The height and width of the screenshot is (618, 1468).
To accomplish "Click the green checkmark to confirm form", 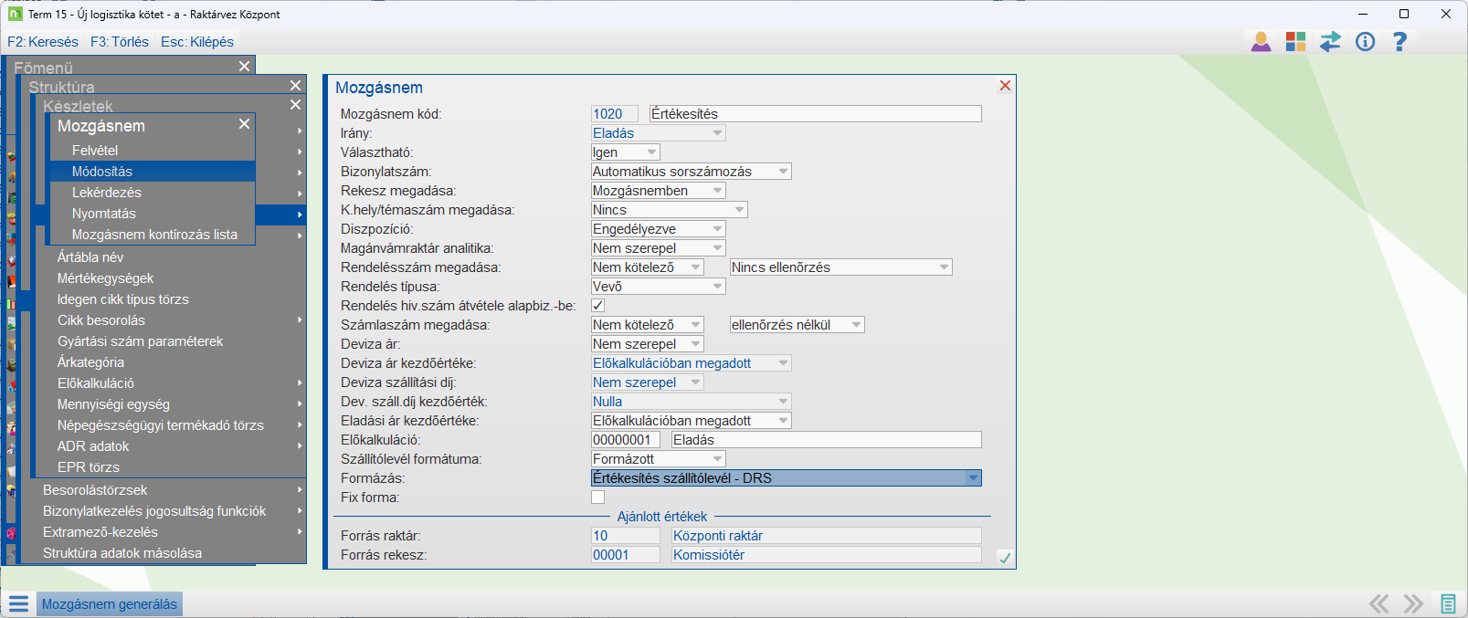I will 1005,558.
